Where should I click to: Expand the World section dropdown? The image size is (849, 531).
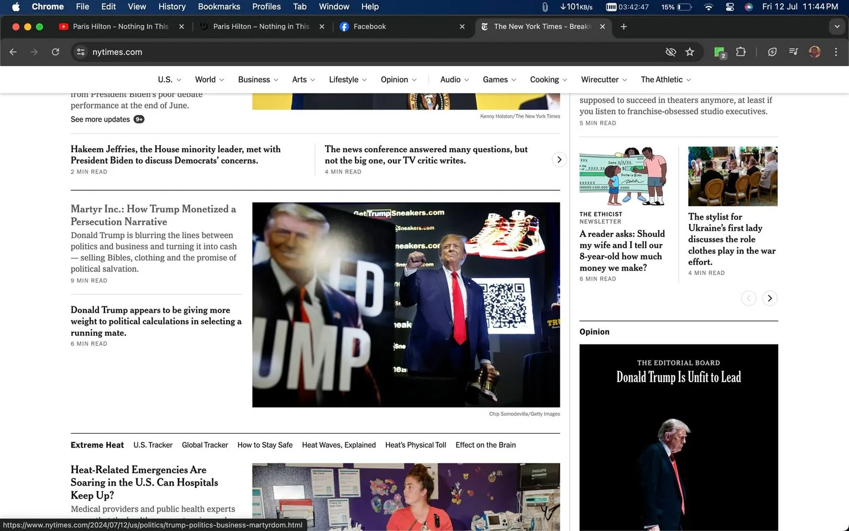[x=209, y=80]
